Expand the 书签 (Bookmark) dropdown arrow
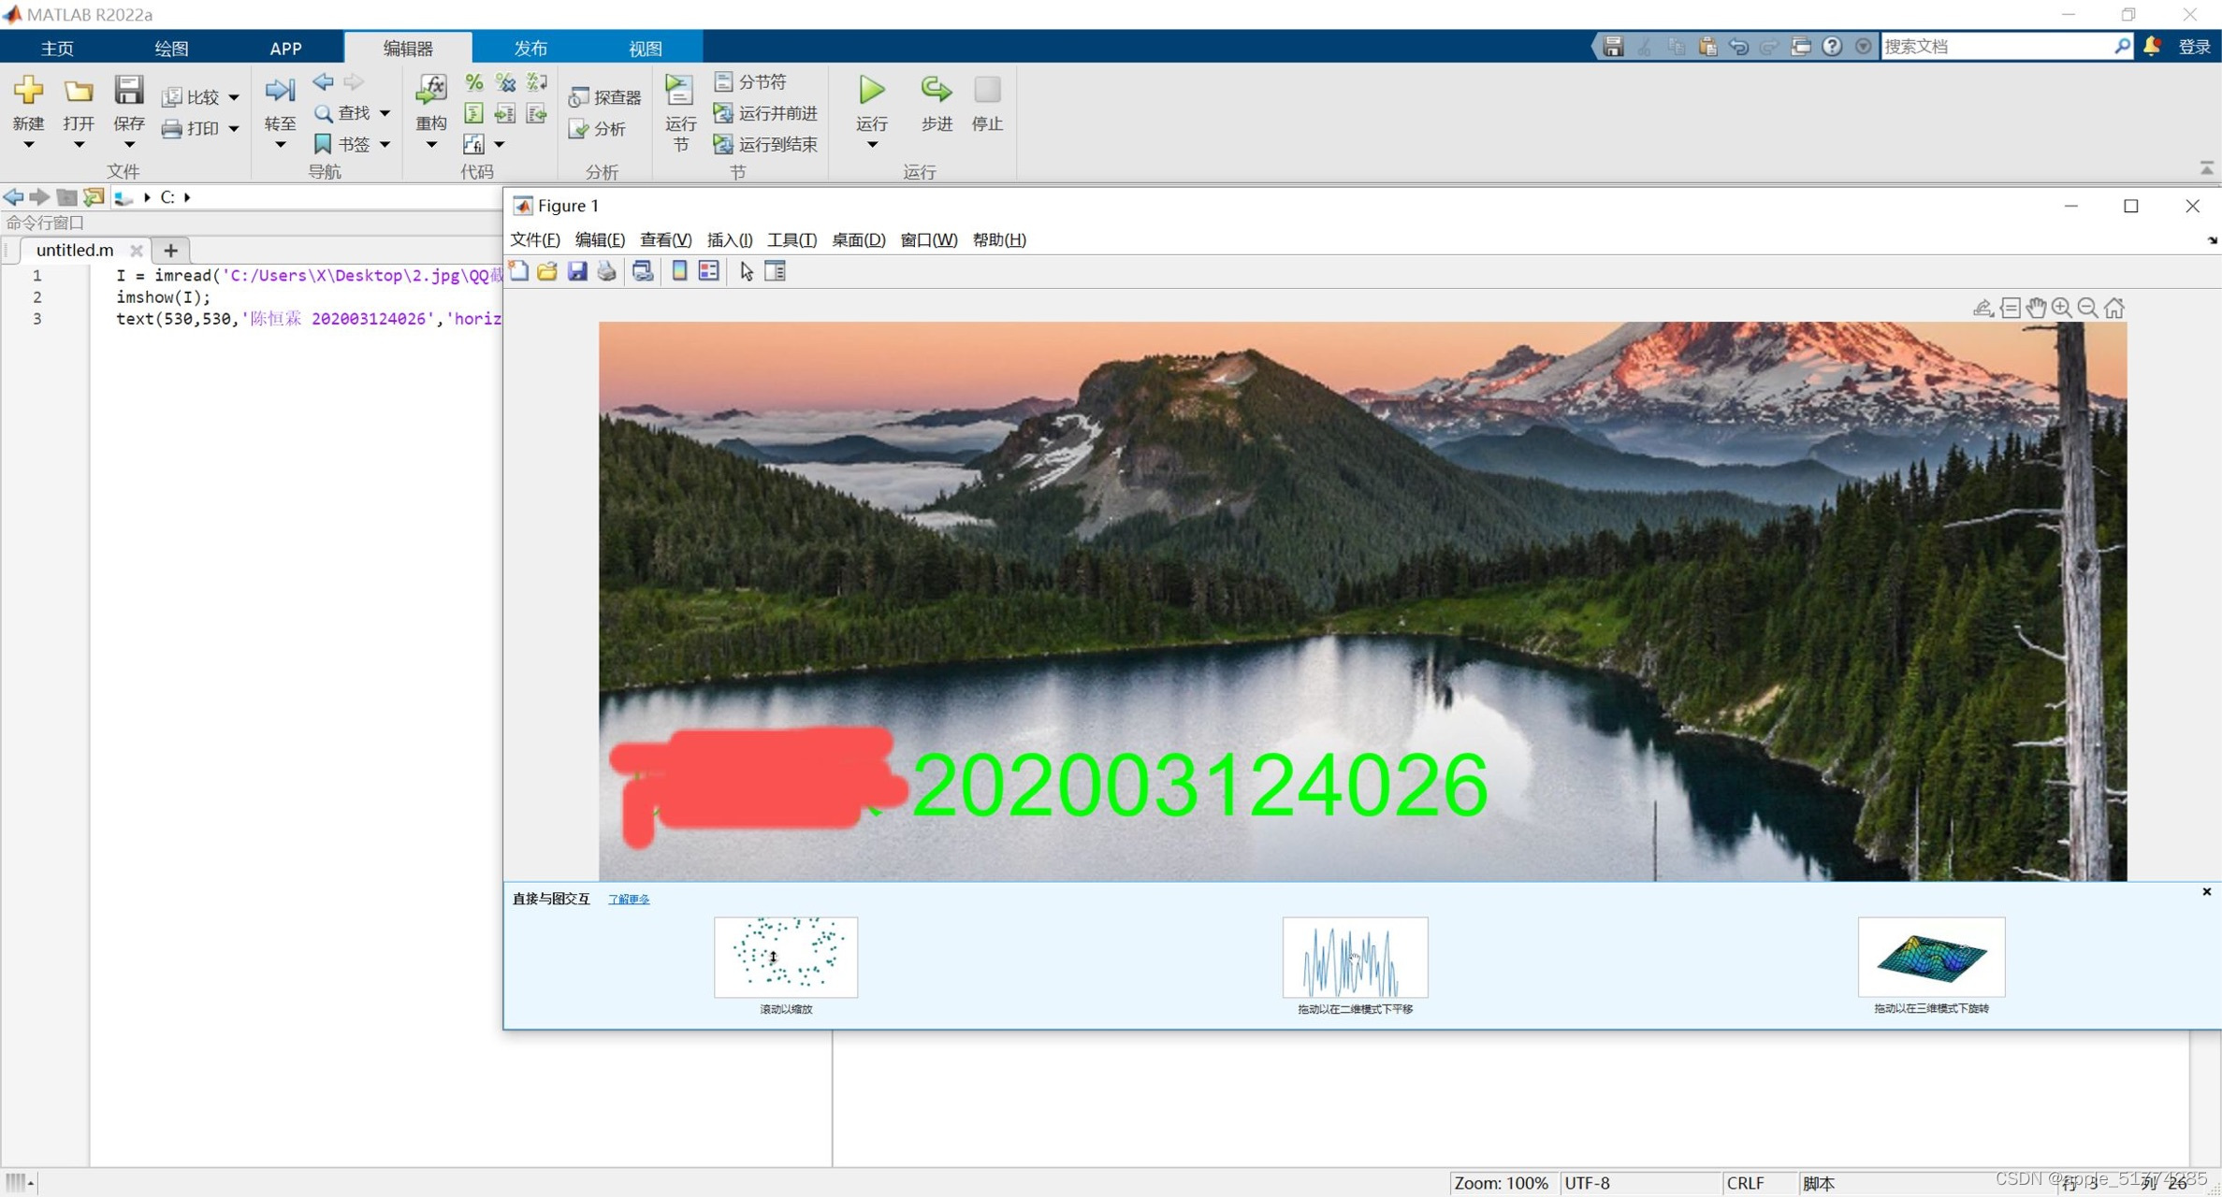This screenshot has height=1197, width=2222. [385, 144]
